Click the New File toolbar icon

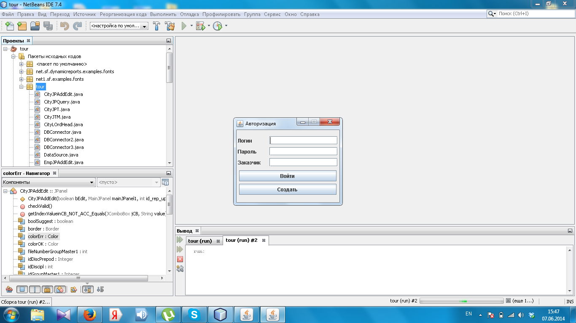[9, 26]
